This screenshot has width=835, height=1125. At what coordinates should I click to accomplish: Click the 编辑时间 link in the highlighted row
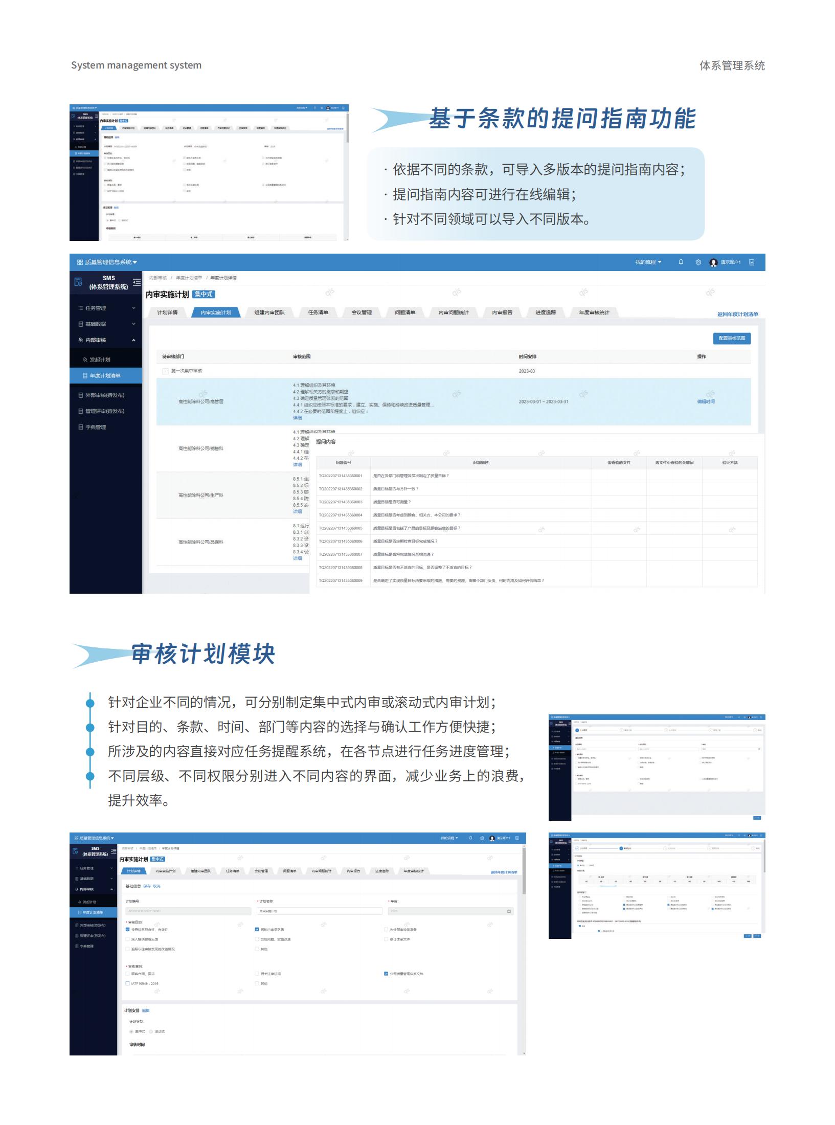[706, 401]
